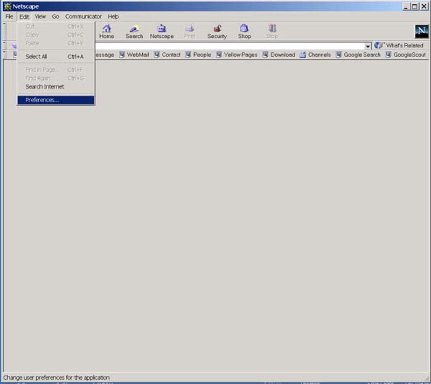
Task: Open the Contact personal toolbar bookmark
Action: pyautogui.click(x=168, y=54)
